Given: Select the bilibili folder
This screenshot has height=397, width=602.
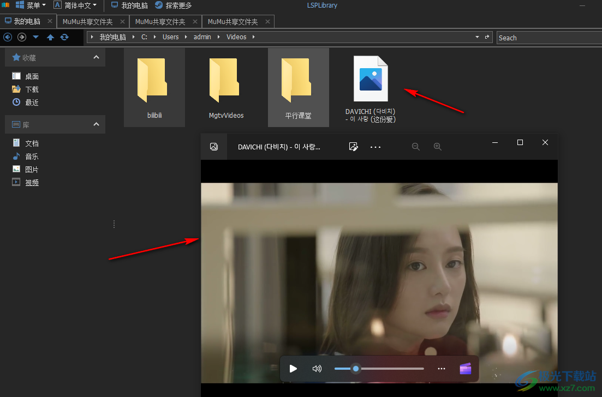Looking at the screenshot, I should coord(154,87).
